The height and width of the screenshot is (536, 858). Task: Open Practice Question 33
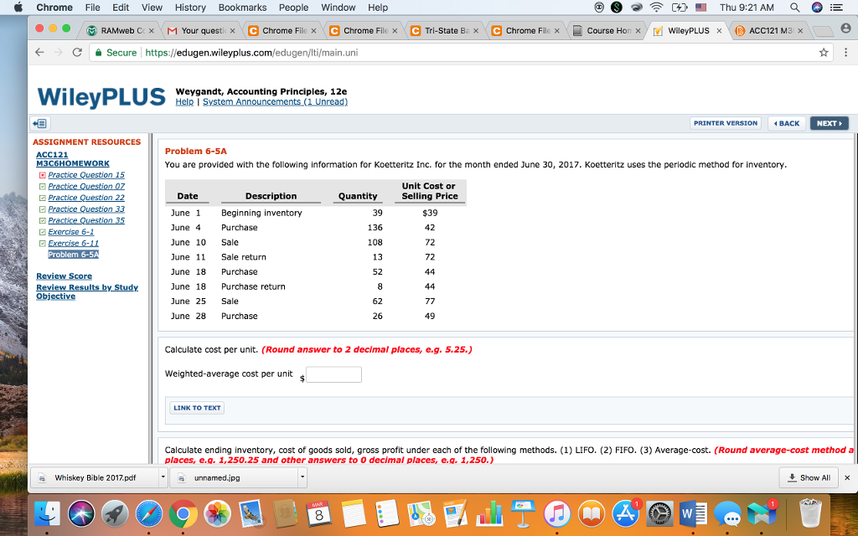(86, 209)
